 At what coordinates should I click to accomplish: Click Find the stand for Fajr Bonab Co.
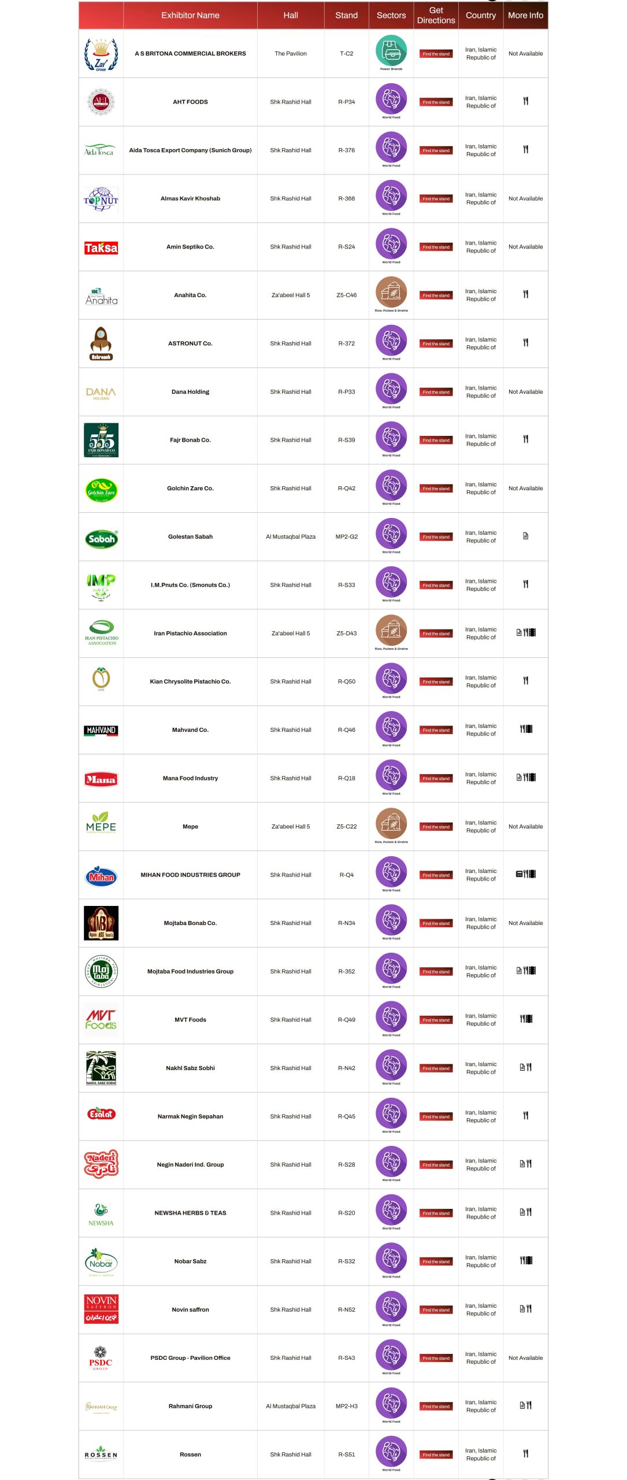tap(436, 441)
